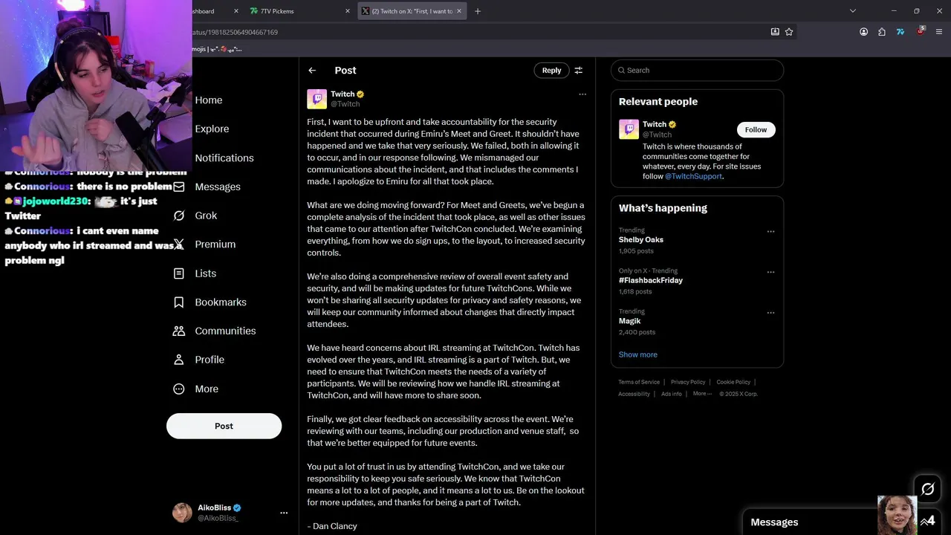The width and height of the screenshot is (951, 535).
Task: Click the uBlock Origin extension icon
Action: [921, 31]
